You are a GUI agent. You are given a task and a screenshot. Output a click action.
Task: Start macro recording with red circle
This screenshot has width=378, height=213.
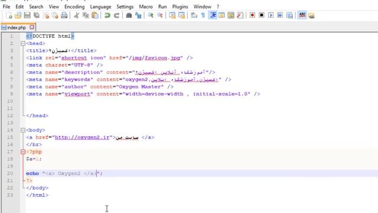[252, 15]
